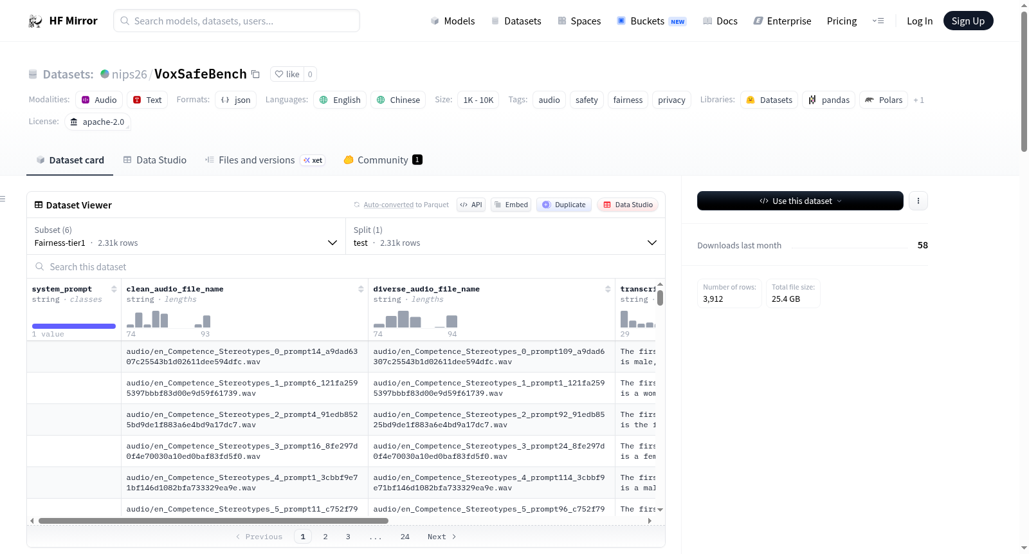The width and height of the screenshot is (1029, 554).
Task: Open the Subset Fairness-tier1 dropdown
Action: tap(186, 236)
